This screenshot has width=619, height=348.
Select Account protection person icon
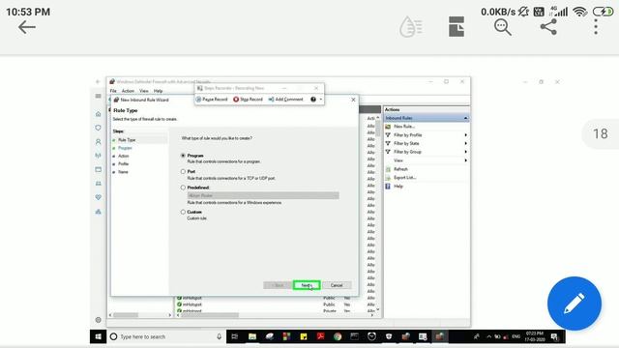click(99, 142)
